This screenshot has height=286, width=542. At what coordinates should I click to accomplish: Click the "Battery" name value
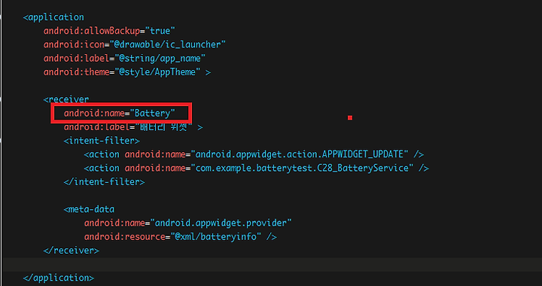(x=152, y=114)
